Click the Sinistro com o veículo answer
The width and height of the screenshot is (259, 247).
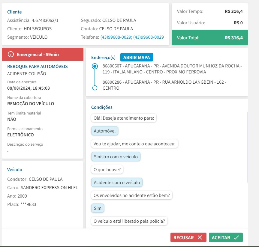116,157
